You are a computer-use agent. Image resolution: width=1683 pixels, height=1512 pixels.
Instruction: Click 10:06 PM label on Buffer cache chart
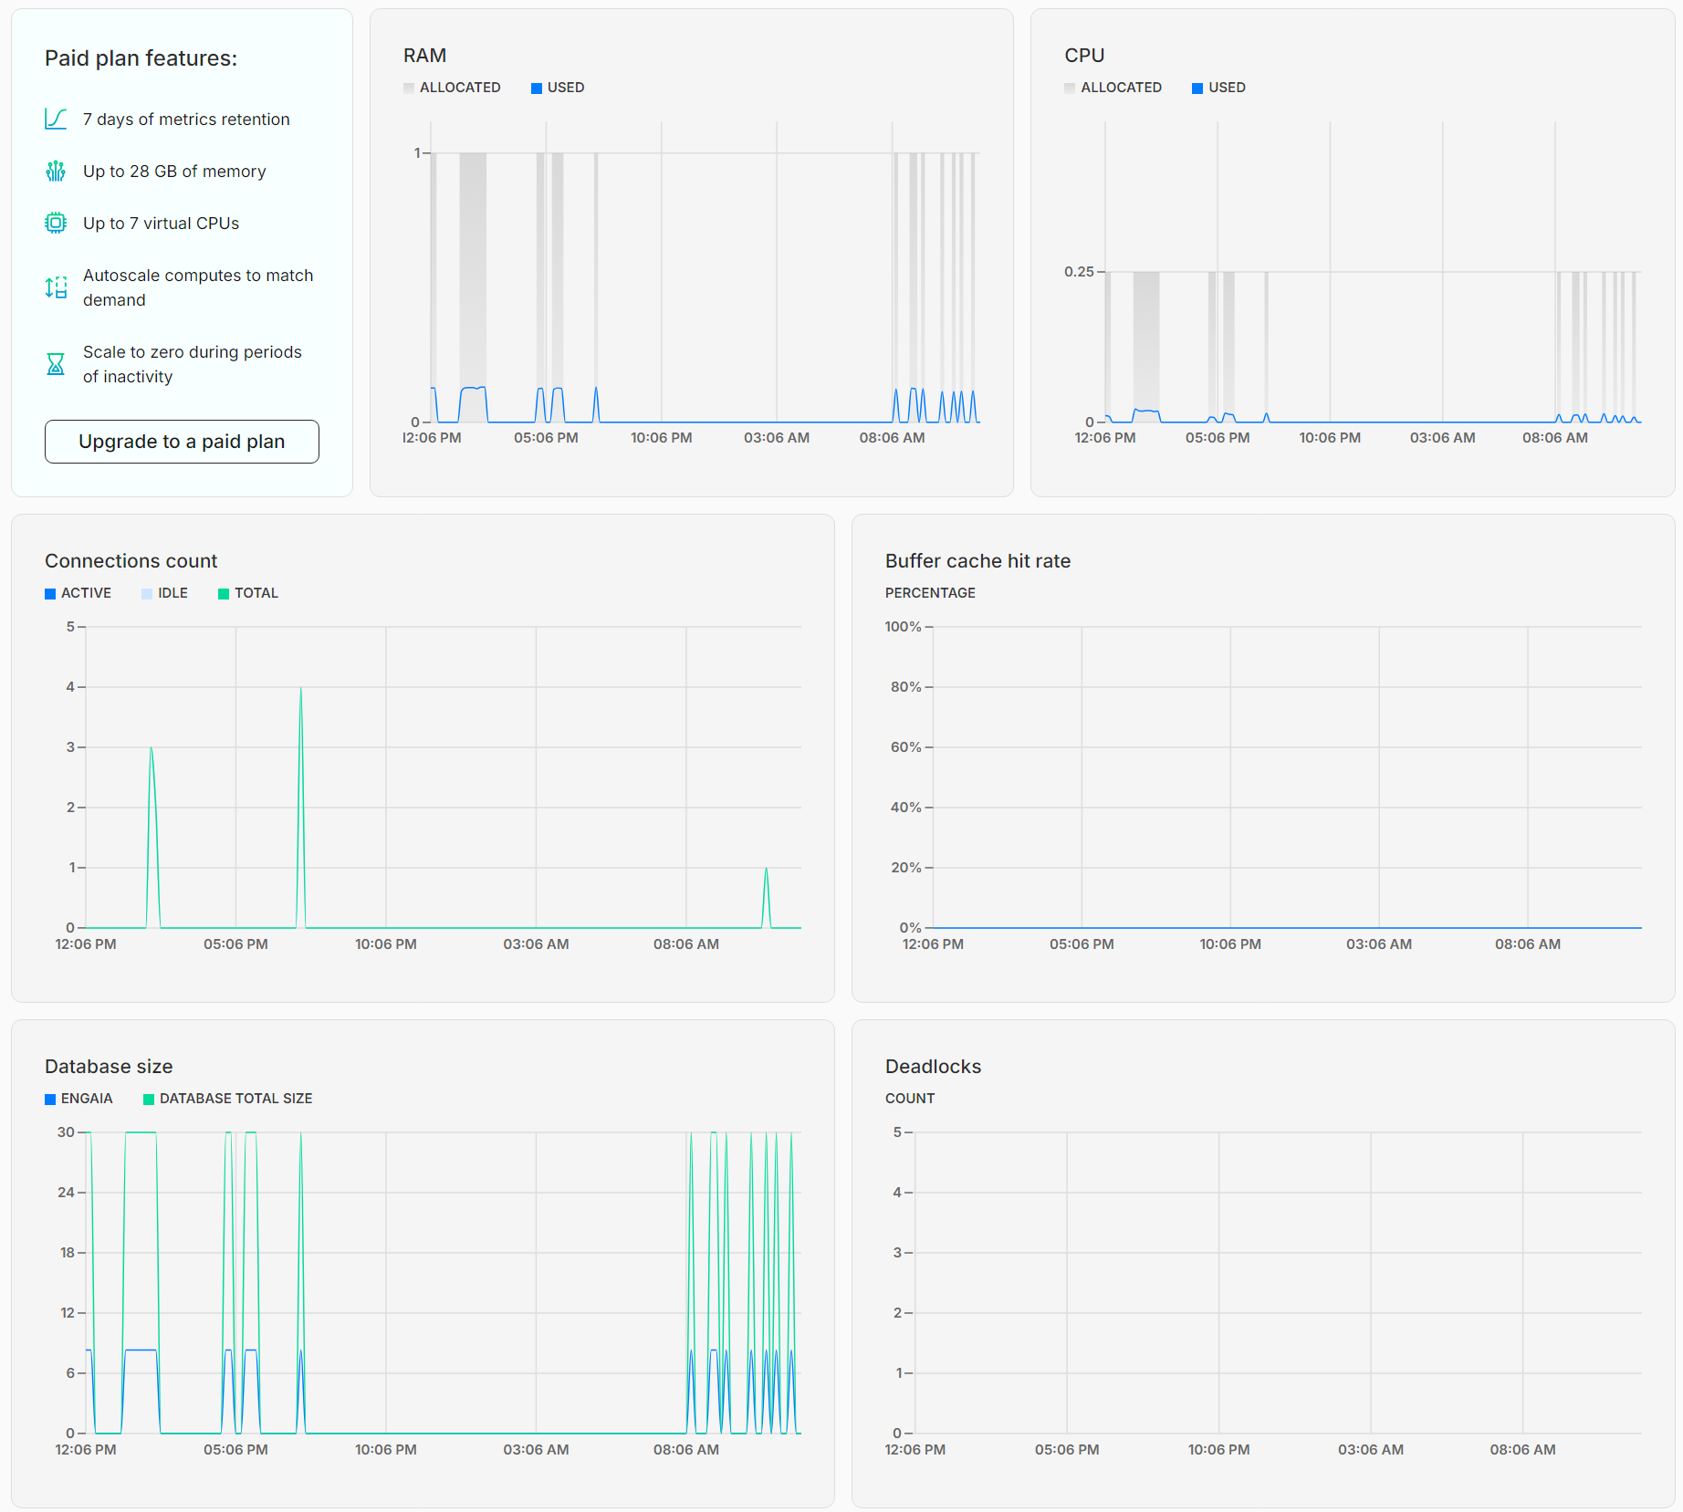[x=1229, y=944]
